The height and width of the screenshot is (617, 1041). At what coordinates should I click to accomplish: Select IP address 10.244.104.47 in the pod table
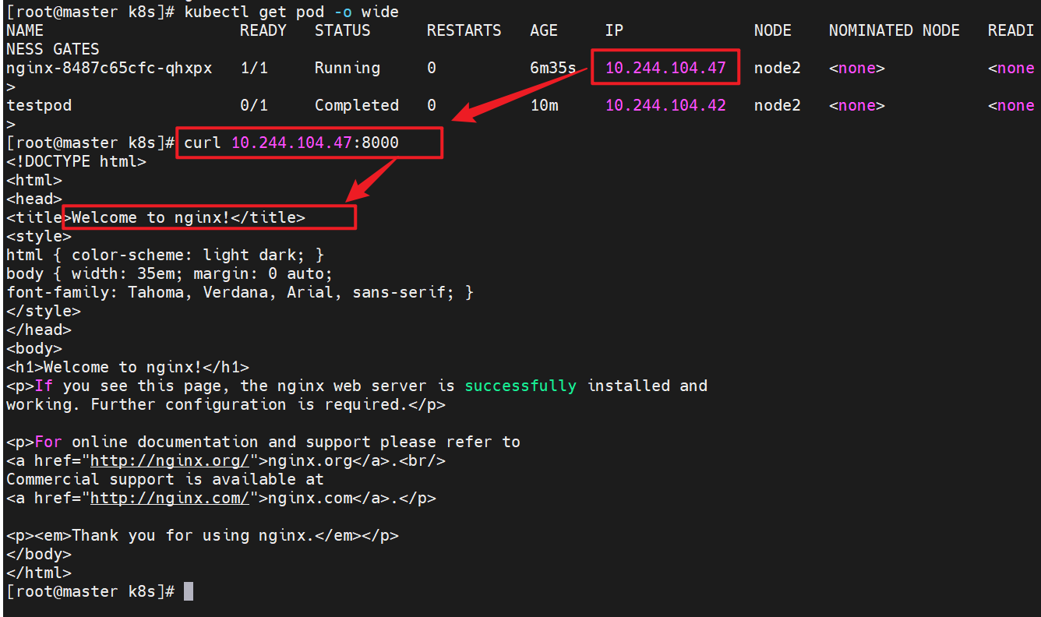[x=665, y=68]
